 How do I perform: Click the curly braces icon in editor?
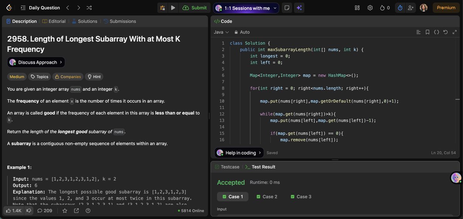pyautogui.click(x=436, y=32)
